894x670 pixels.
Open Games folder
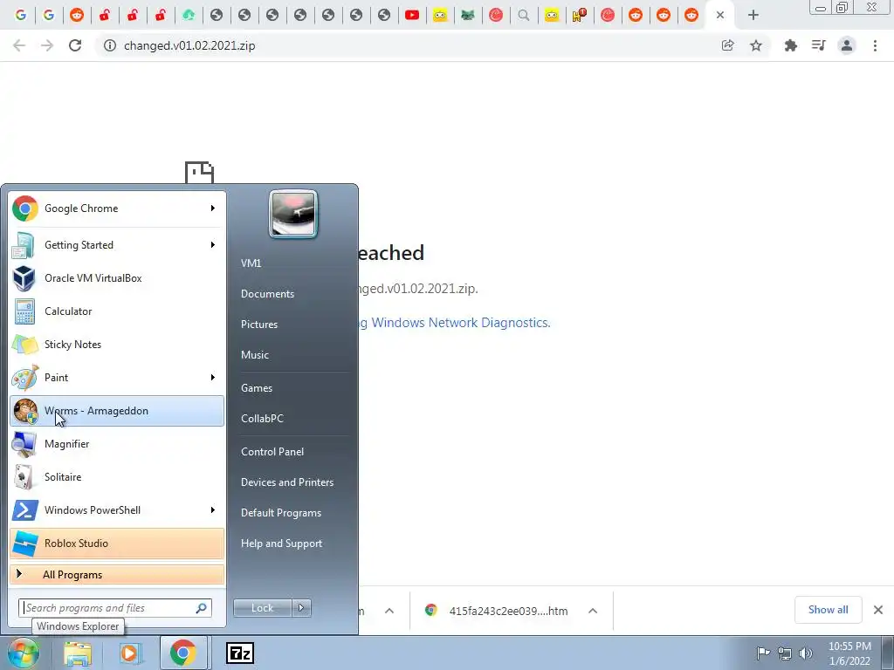pos(257,388)
